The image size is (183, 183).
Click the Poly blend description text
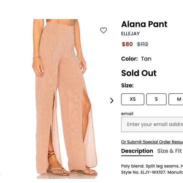pyautogui.click(x=152, y=166)
